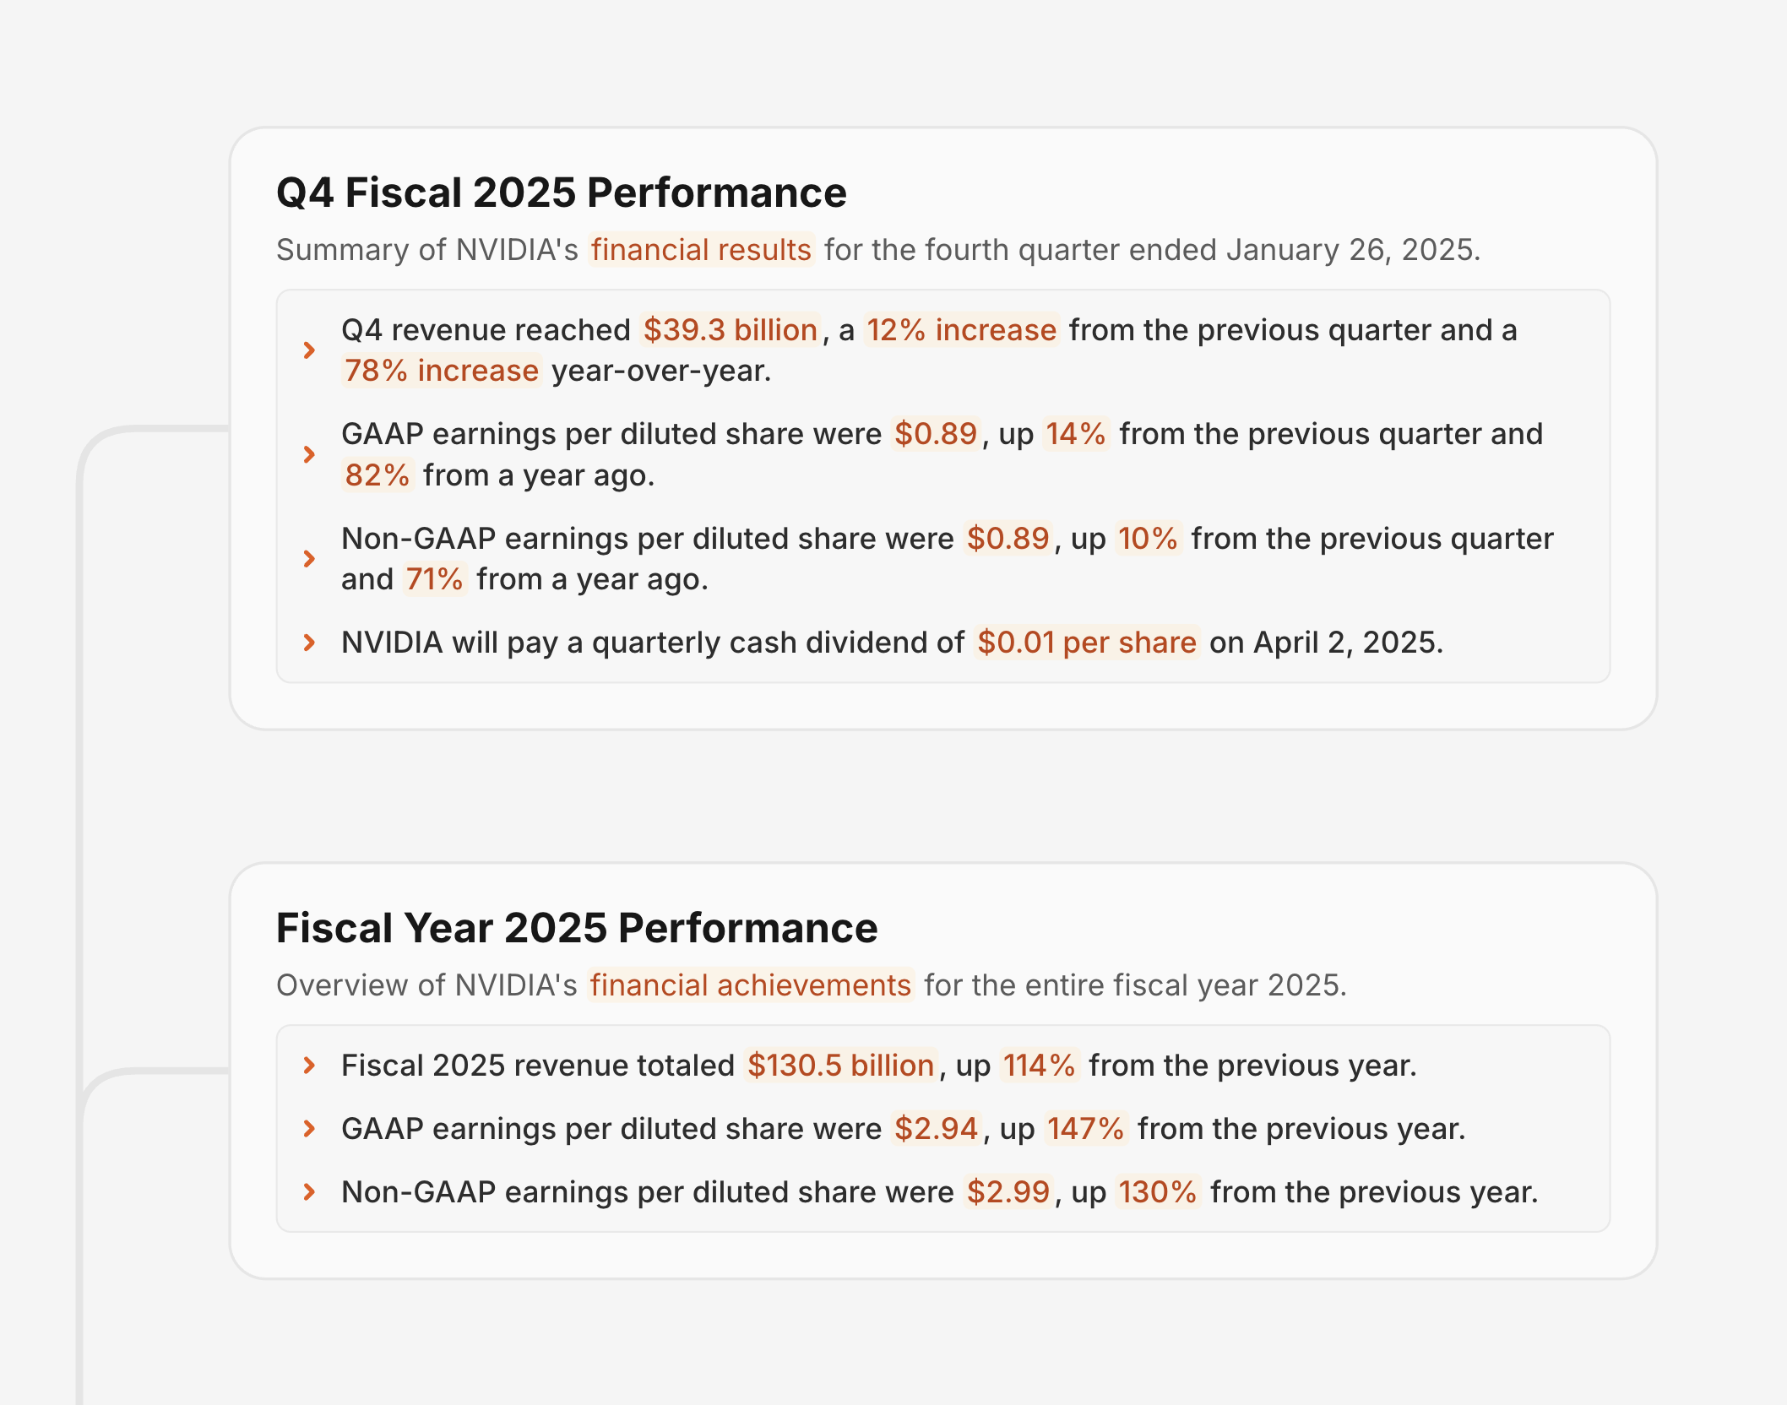Click the "Fiscal Year 2025 Performance" card title
The width and height of the screenshot is (1787, 1405).
click(577, 928)
